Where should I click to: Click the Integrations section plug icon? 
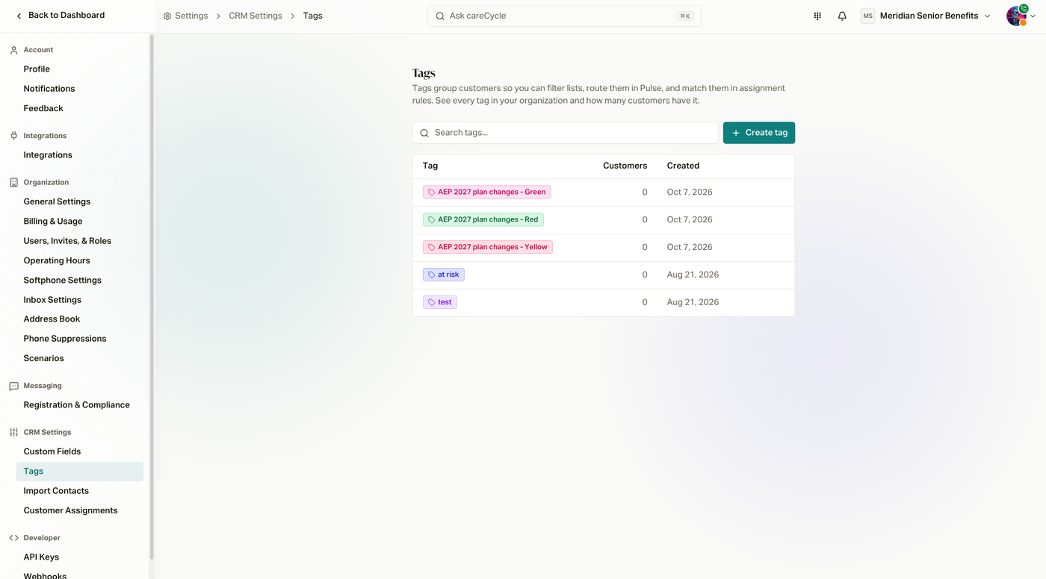tap(13, 136)
